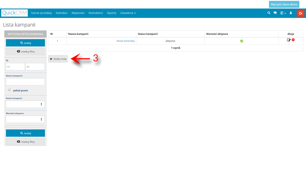
Task: Click the 'Wyczyść dane demo' button
Action: click(x=284, y=4)
